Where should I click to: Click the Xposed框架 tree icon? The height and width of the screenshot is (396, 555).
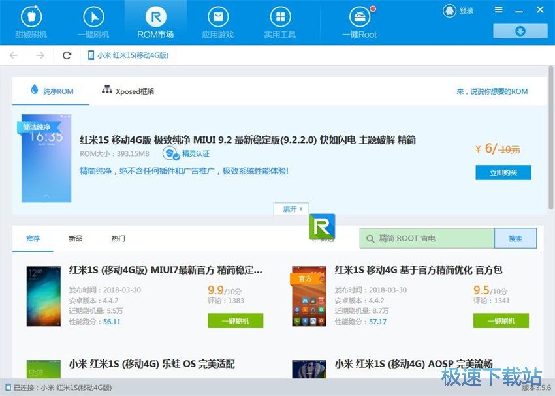107,89
